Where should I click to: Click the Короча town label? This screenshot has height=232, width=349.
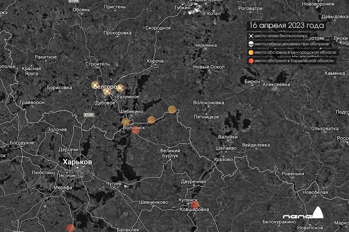(155, 61)
